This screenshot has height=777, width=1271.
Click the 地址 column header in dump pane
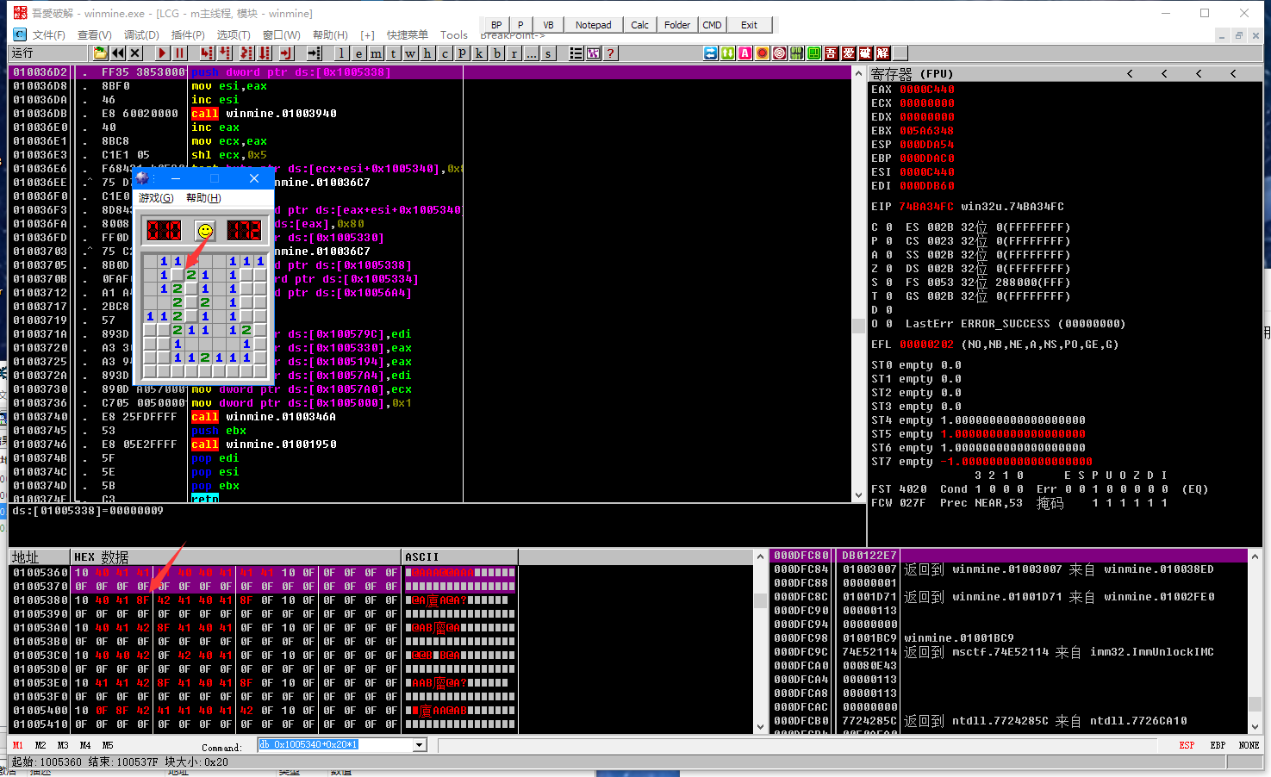point(39,557)
